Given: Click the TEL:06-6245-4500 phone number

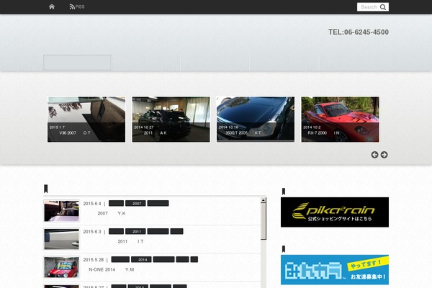Looking at the screenshot, I should (358, 32).
